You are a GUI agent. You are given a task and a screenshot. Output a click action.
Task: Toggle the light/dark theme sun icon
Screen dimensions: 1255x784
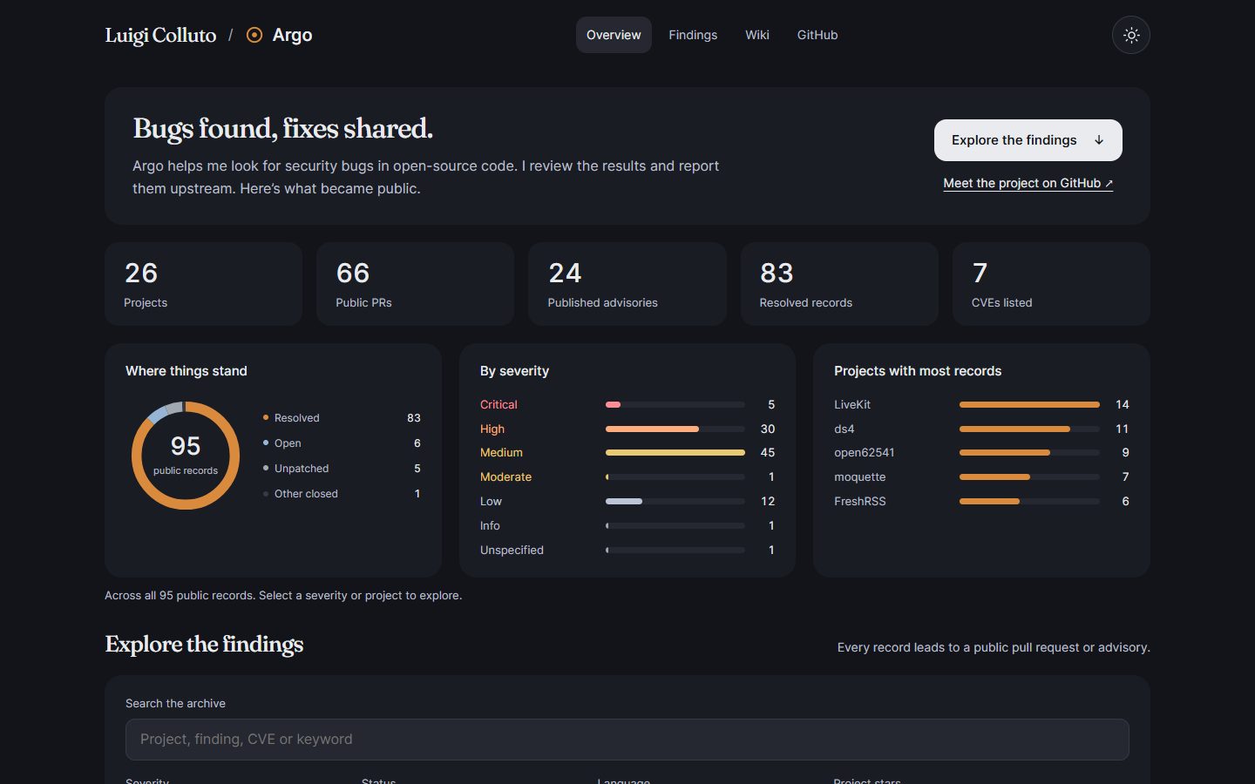[1131, 35]
